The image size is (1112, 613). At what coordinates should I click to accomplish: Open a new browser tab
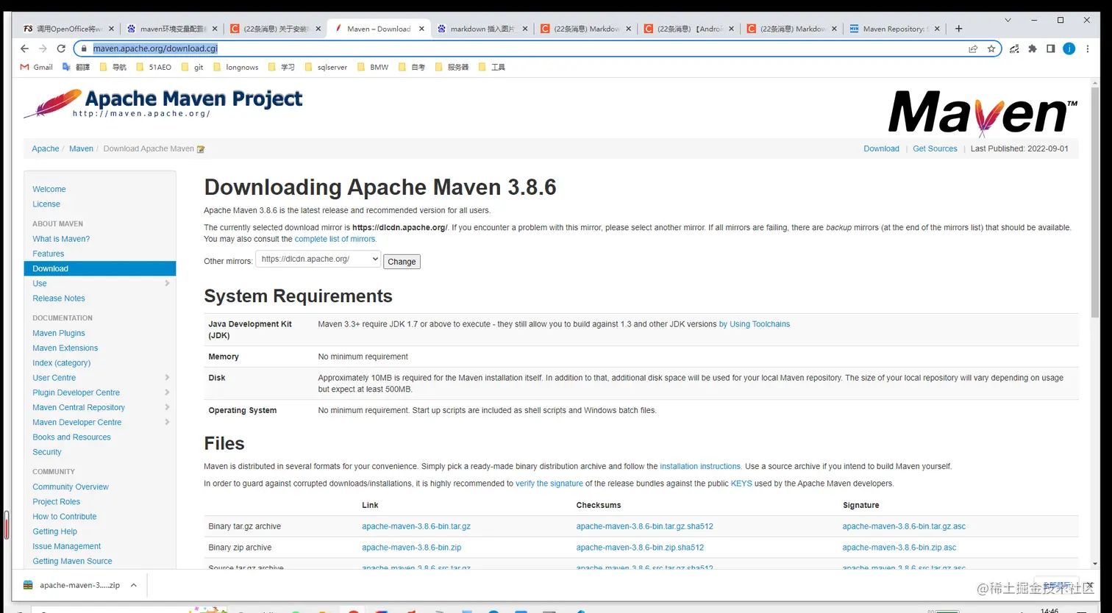point(958,29)
